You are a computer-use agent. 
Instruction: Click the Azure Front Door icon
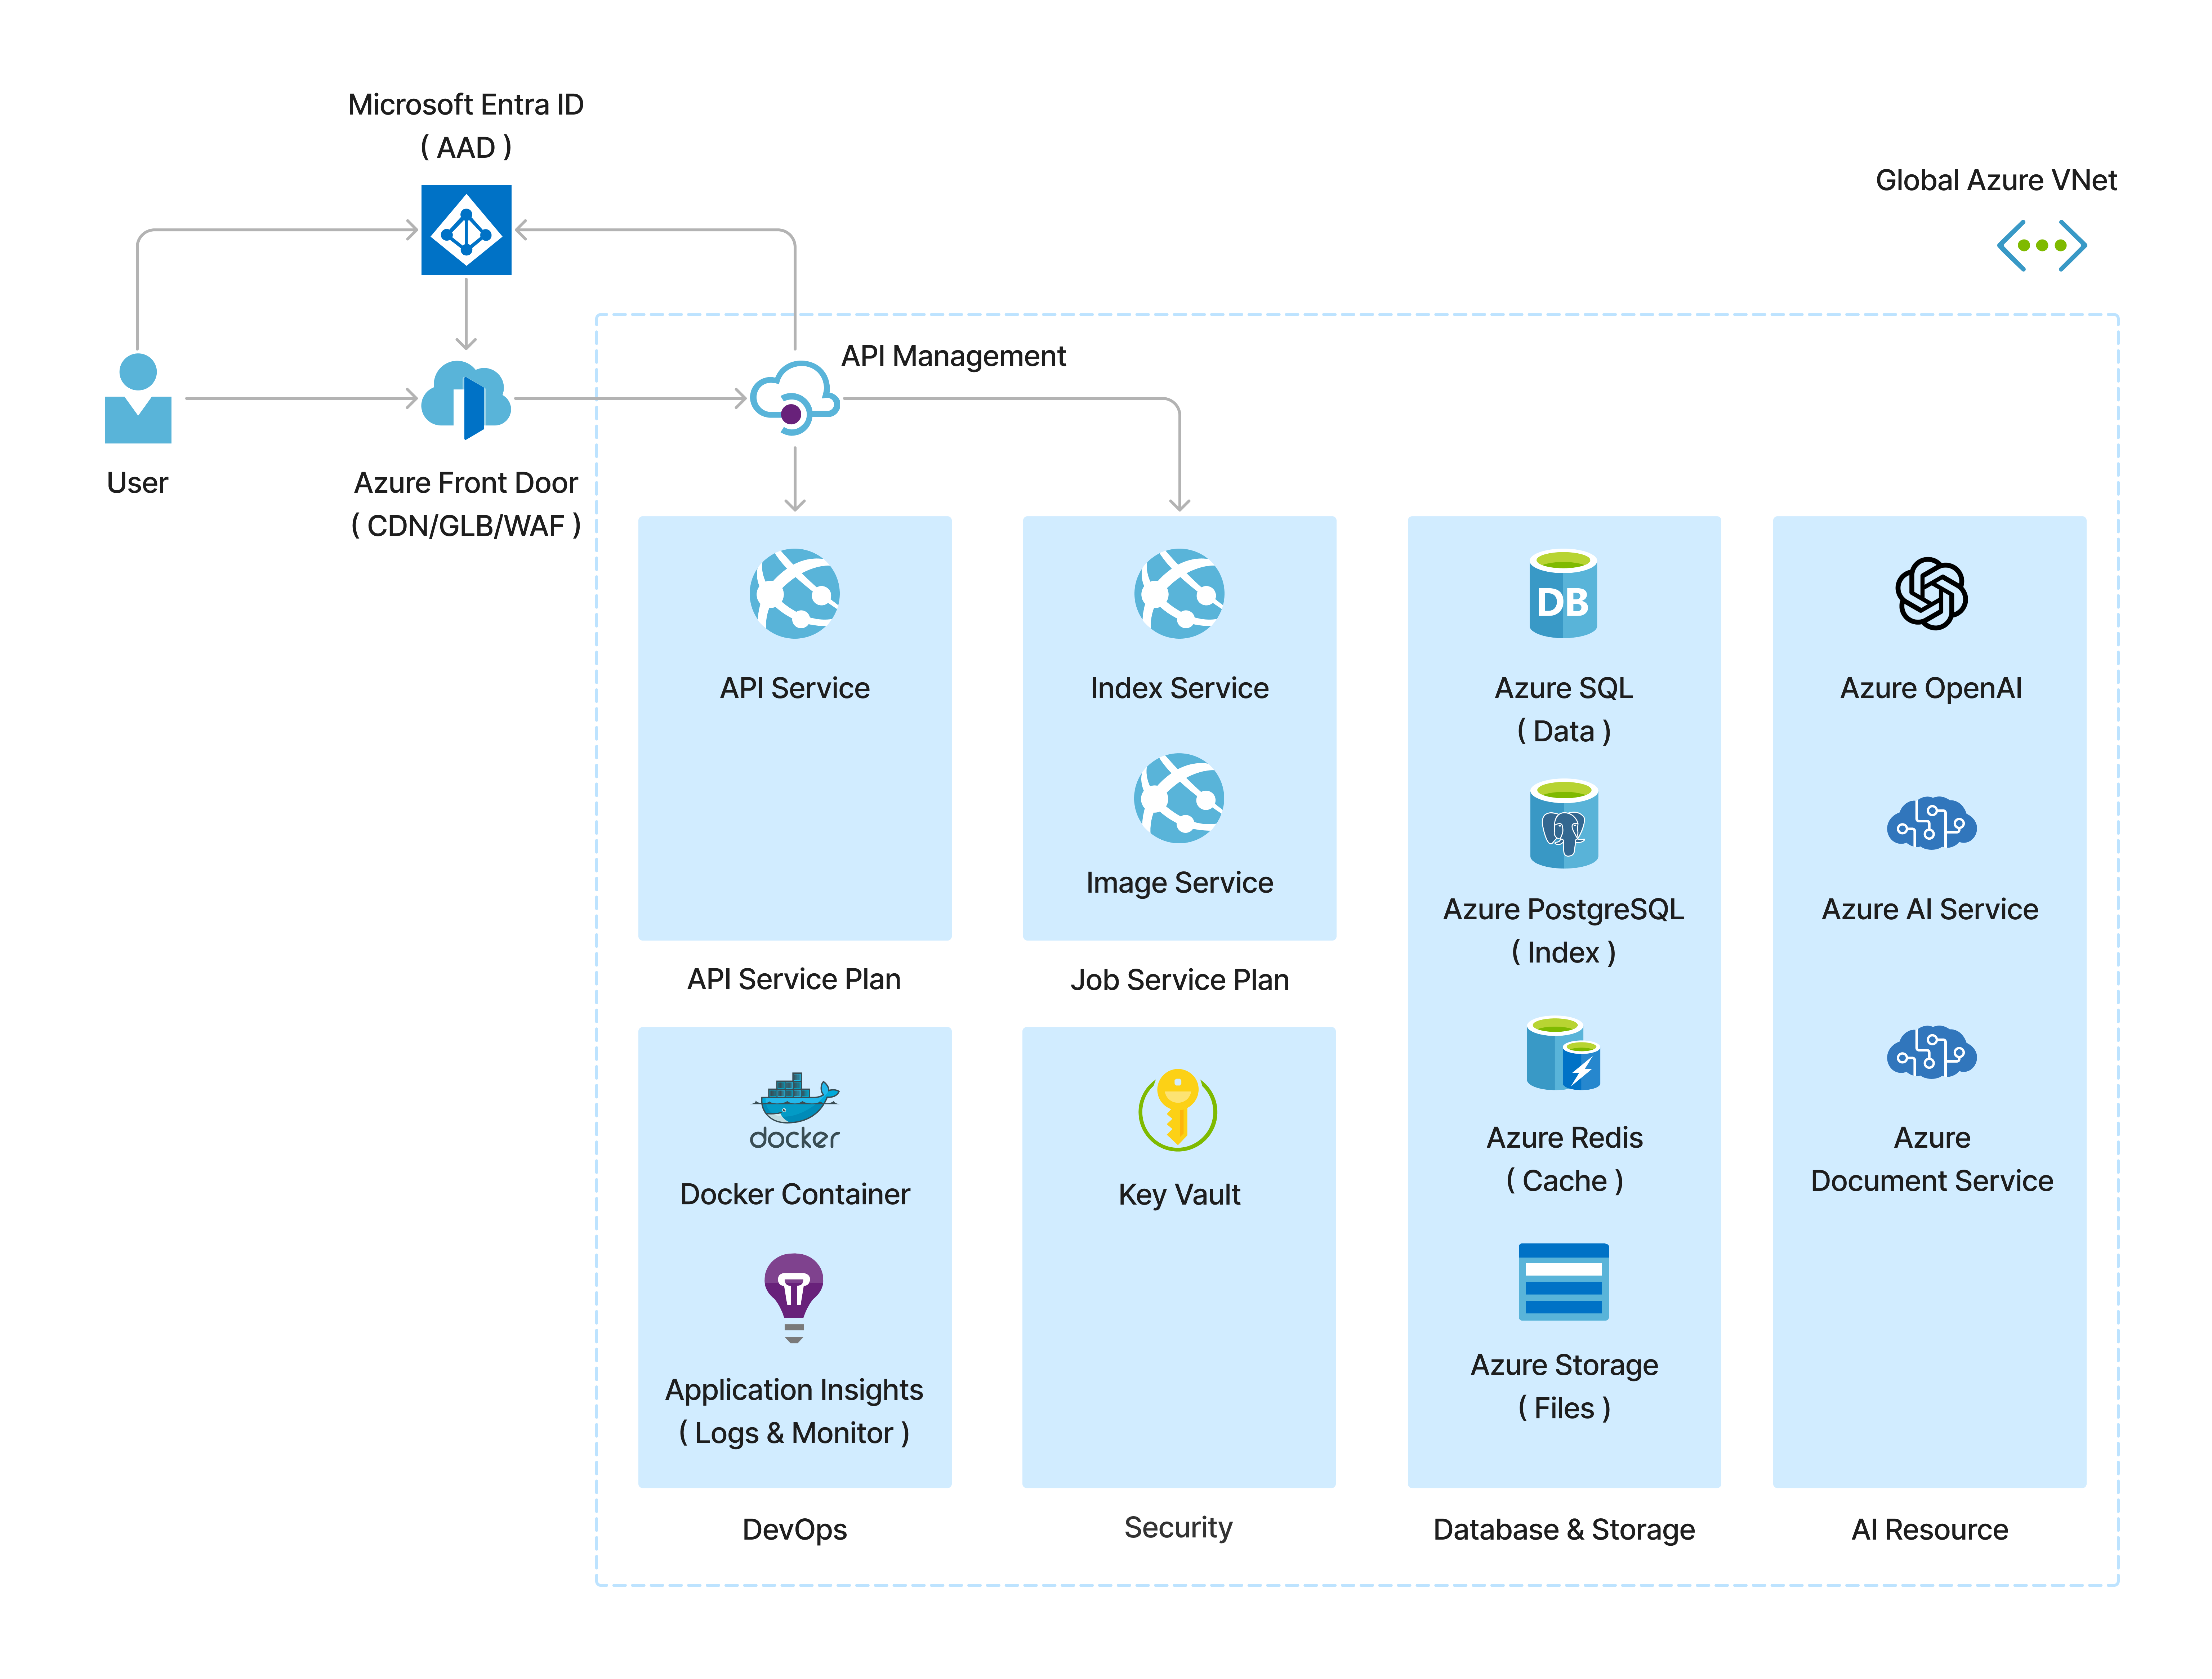pos(466,399)
